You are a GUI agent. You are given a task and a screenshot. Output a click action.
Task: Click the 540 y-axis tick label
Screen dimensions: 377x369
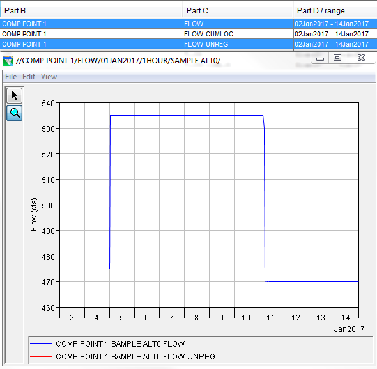49,104
